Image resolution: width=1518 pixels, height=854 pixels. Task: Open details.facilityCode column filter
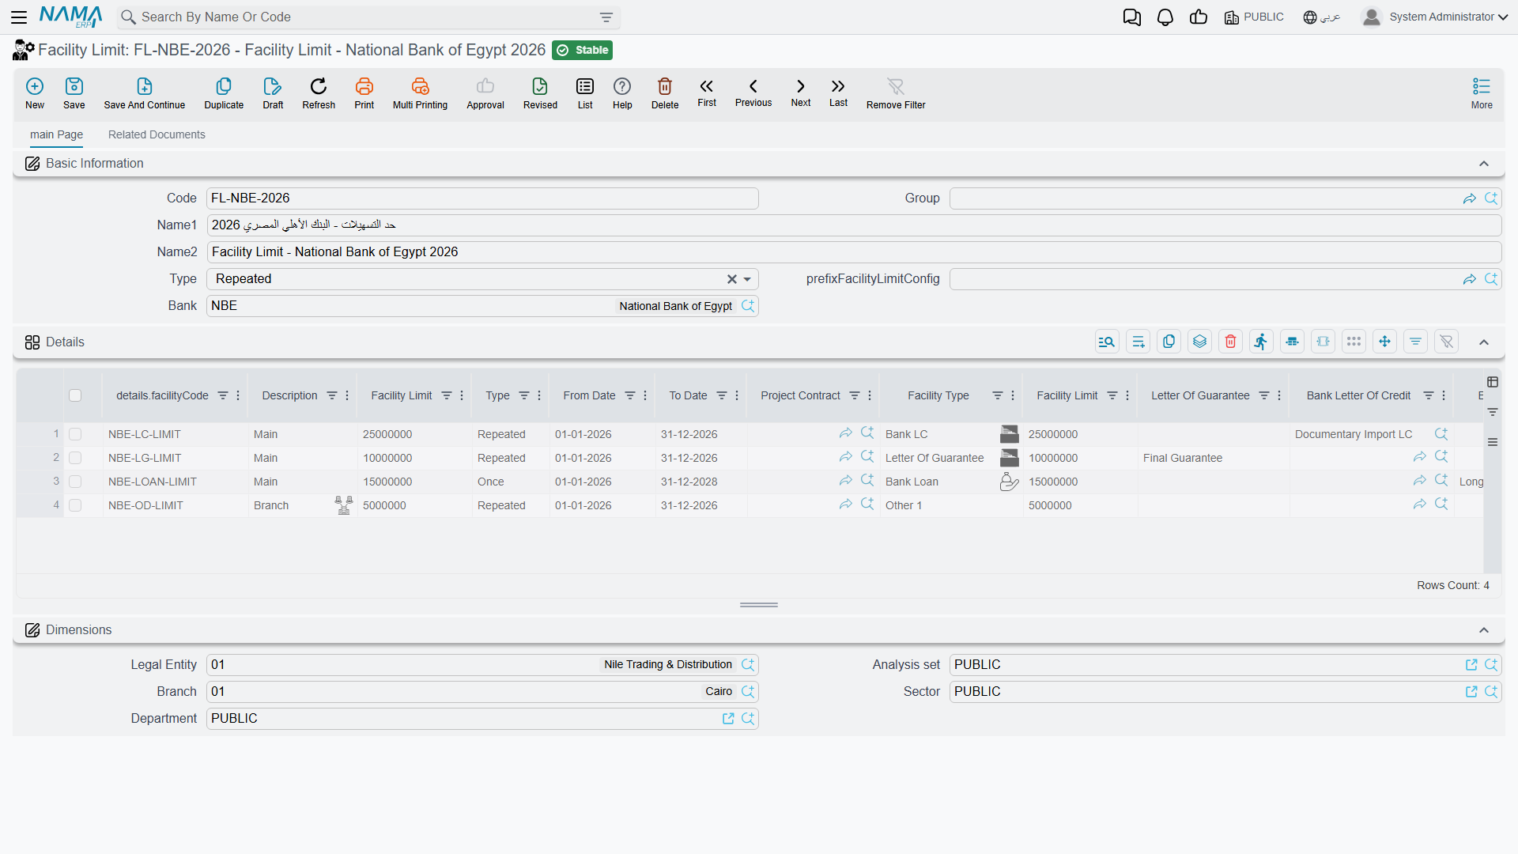point(223,395)
